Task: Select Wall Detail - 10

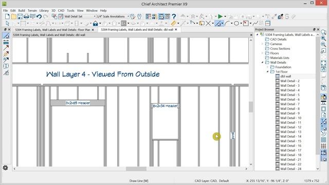Action: (290, 118)
